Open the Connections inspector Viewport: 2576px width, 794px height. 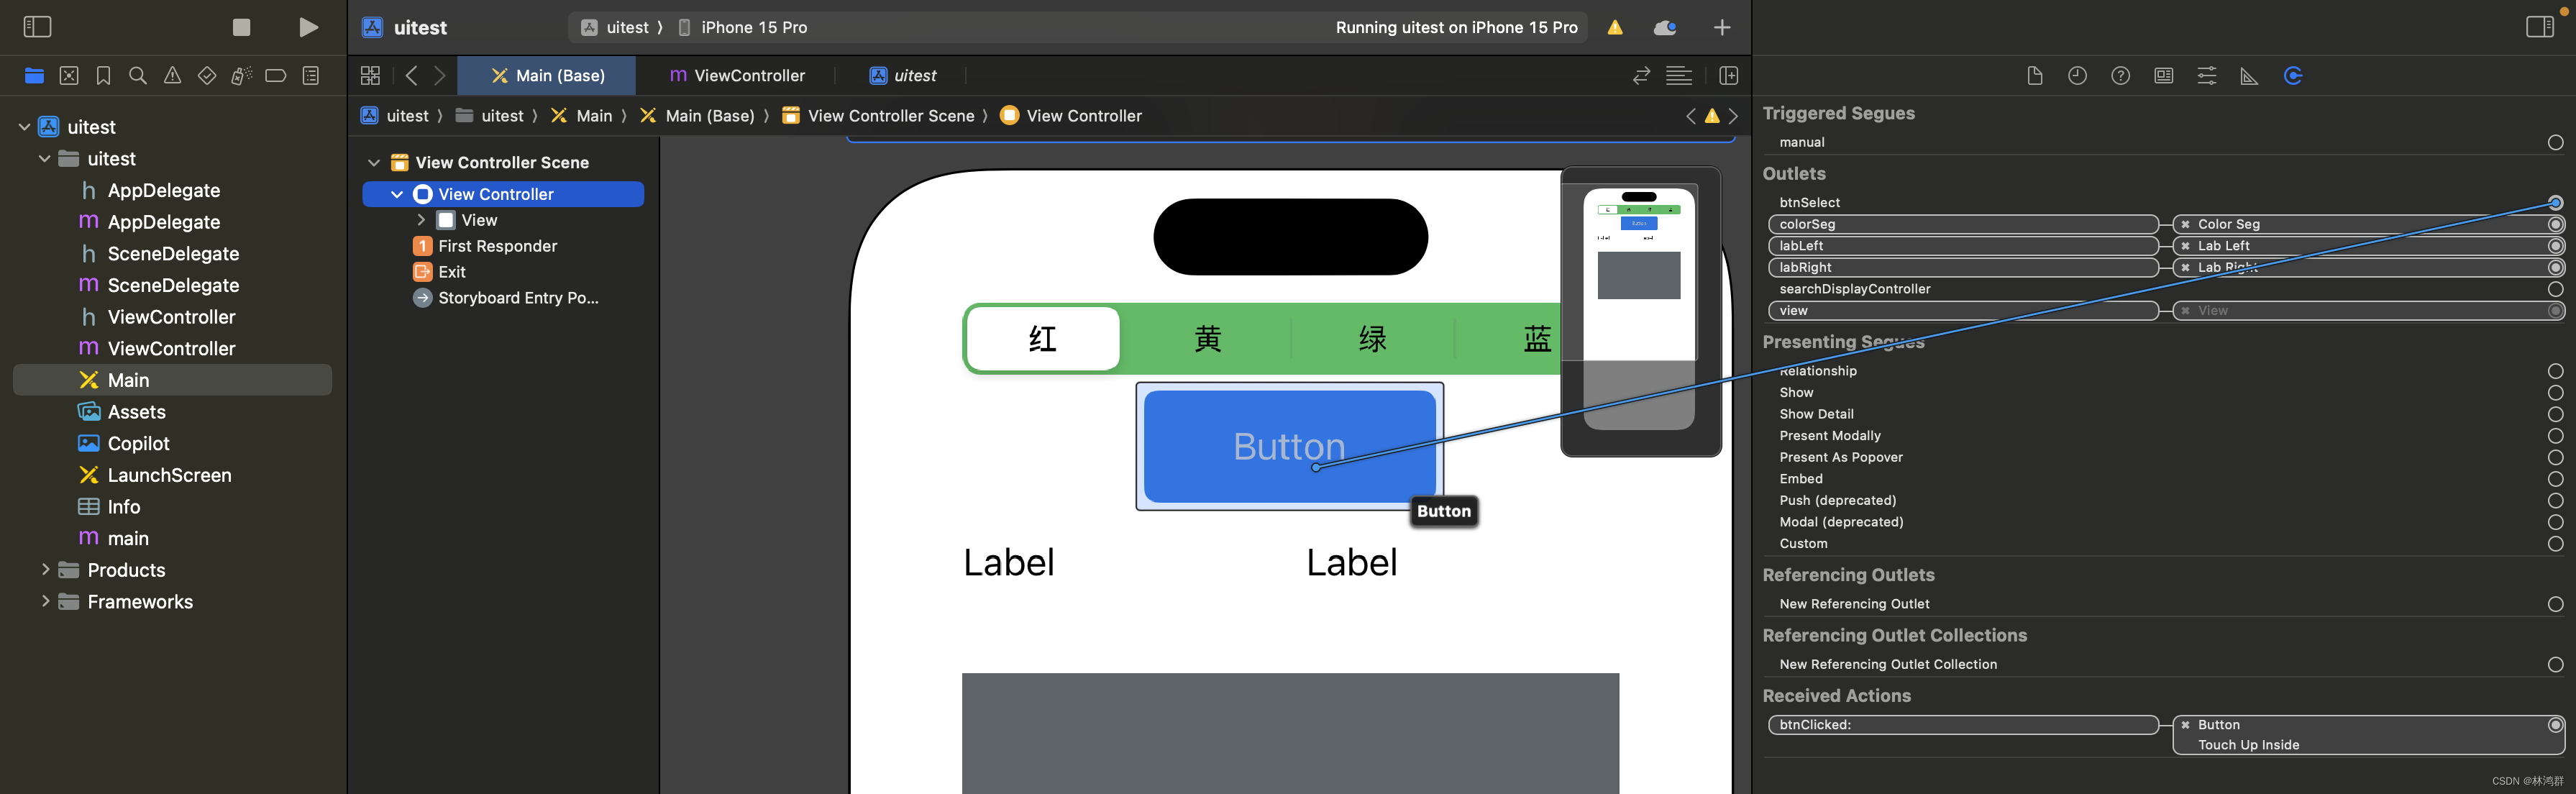[2293, 76]
